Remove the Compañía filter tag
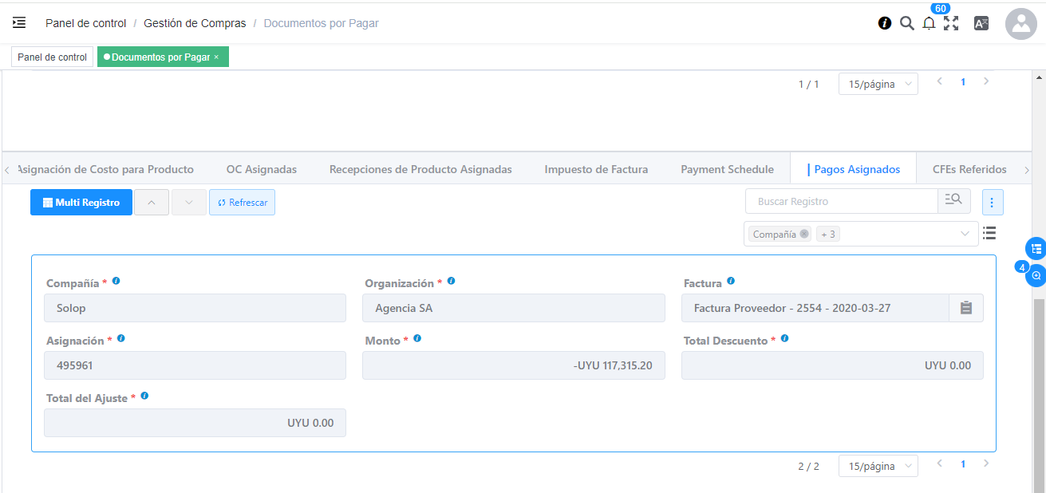Screen dimensions: 1046x493 pos(804,234)
